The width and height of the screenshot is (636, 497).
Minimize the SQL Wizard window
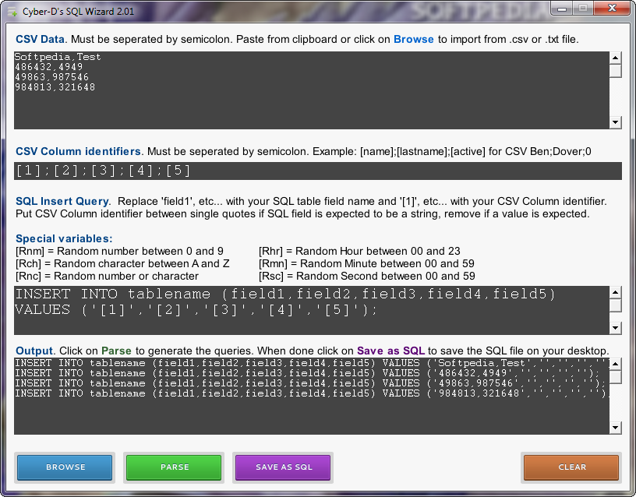[562, 9]
